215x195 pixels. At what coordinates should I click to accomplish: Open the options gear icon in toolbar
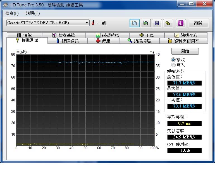tap(168, 23)
